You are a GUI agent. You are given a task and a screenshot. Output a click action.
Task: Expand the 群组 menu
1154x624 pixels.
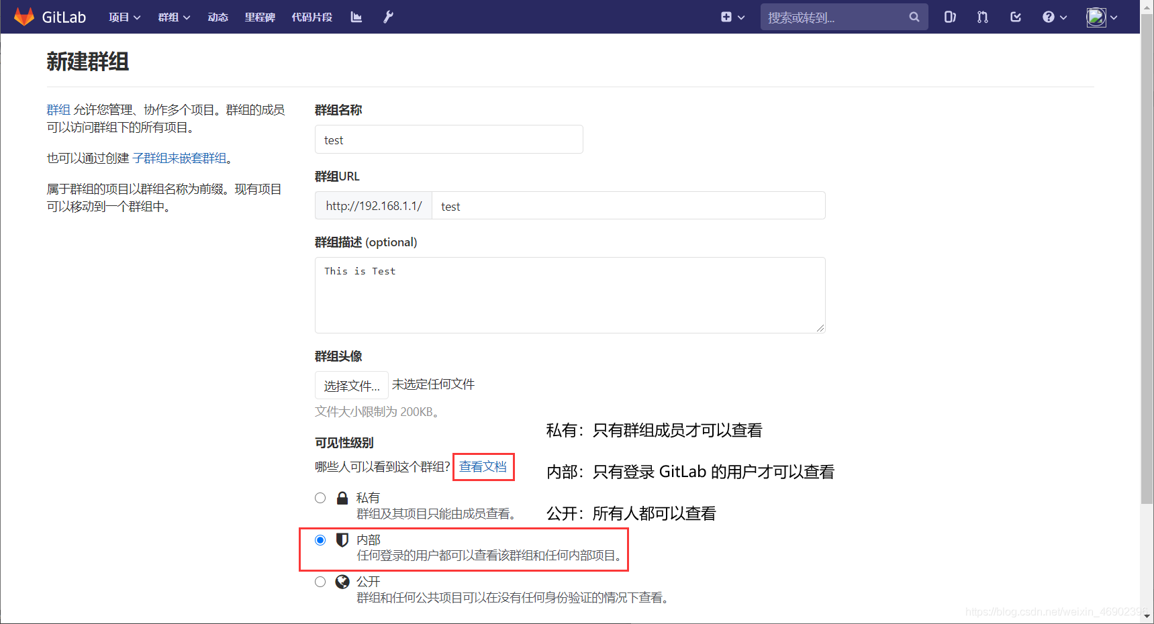[x=174, y=17]
